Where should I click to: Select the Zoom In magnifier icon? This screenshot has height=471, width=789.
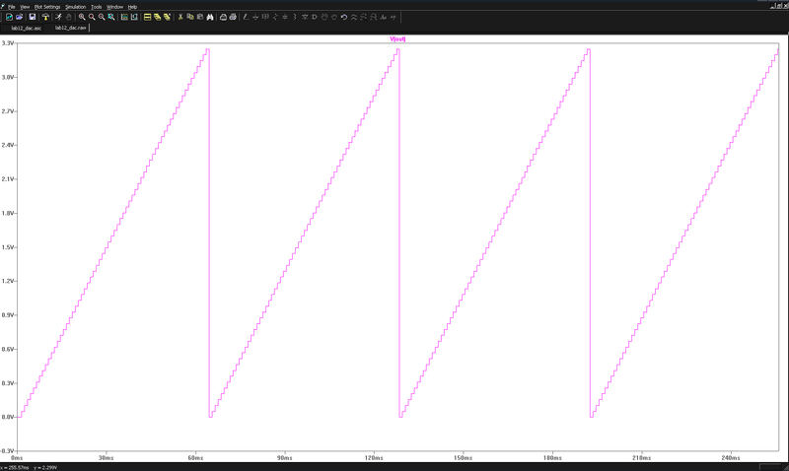[x=82, y=17]
